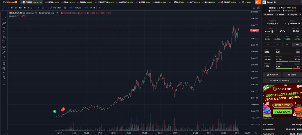Switch chart interval to 15m

(x=21, y=8)
